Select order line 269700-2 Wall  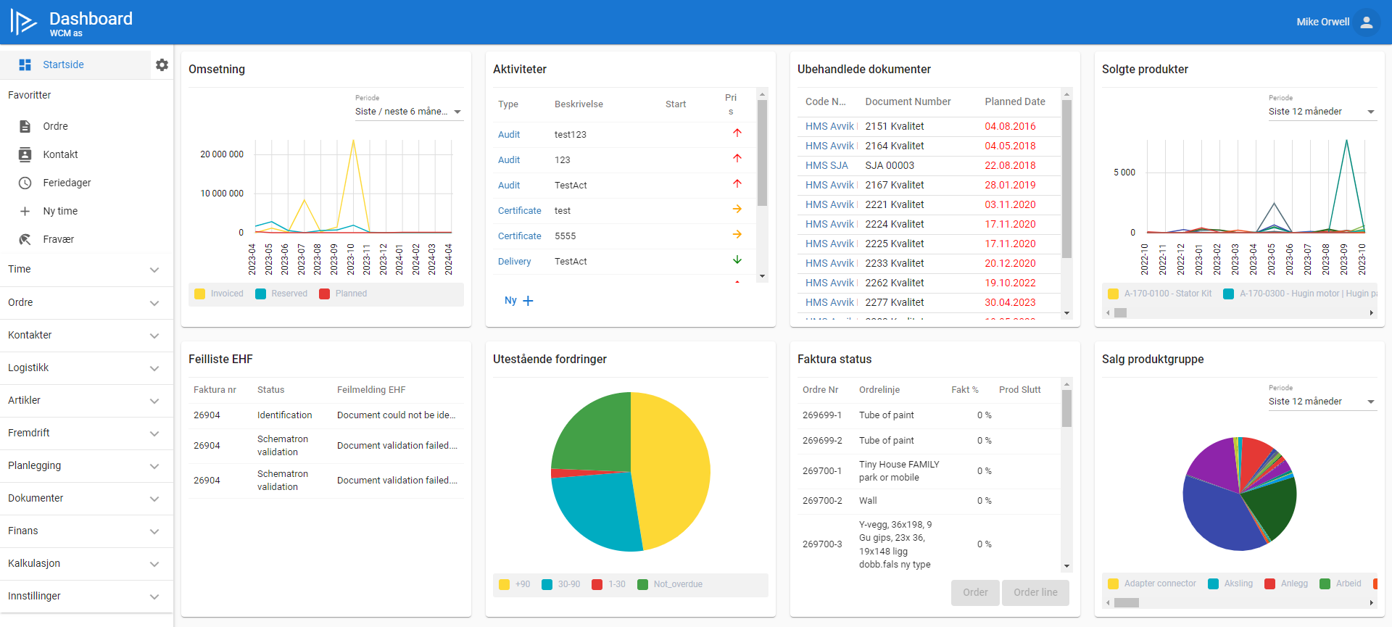(928, 501)
